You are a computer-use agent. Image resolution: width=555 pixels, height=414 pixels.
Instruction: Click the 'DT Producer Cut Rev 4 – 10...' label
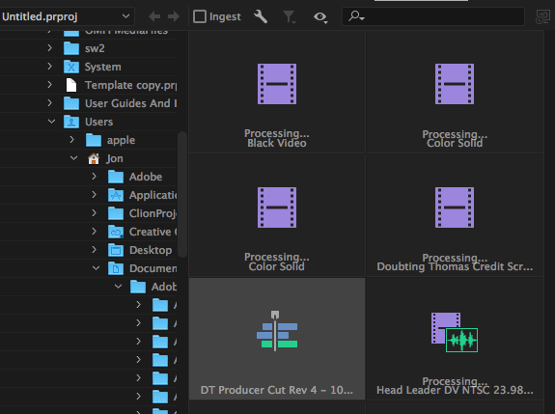point(277,390)
